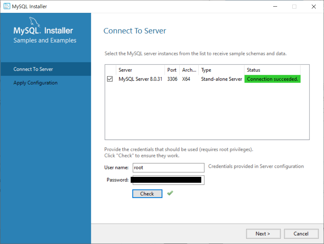Click the Status column header
The width and height of the screenshot is (324, 244).
pos(272,70)
